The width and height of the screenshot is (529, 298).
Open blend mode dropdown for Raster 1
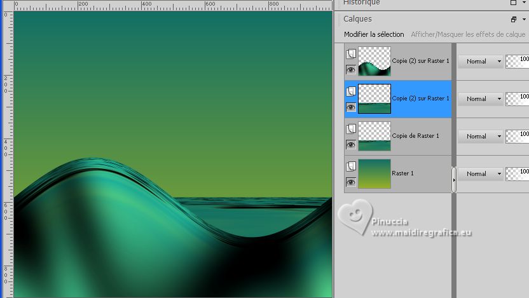[x=481, y=173]
